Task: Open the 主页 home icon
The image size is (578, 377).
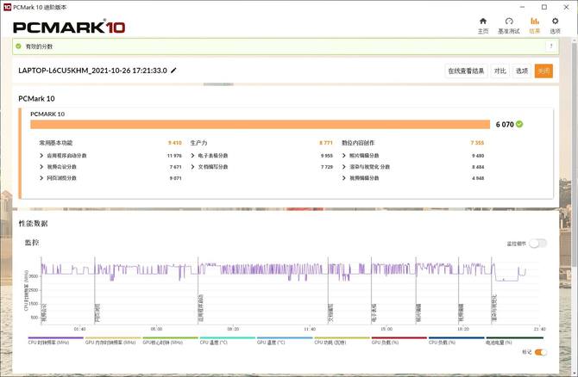Action: pos(483,23)
